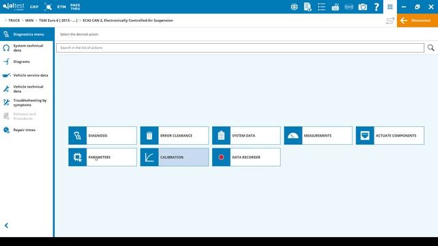Click the search magnifier button

(x=430, y=48)
